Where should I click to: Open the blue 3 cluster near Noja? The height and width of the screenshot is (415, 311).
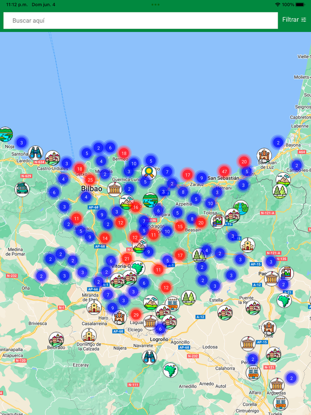pyautogui.click(x=22, y=143)
